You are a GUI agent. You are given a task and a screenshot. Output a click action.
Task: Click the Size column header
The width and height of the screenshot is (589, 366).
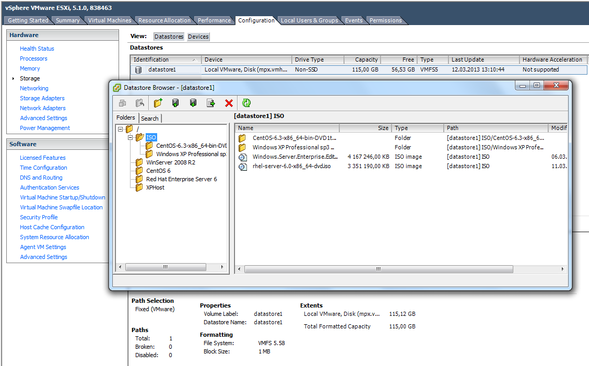[x=365, y=128]
